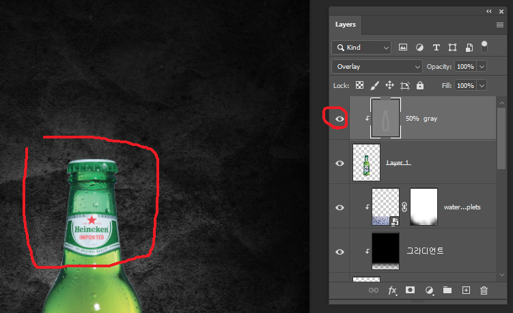Hide water droplets layer eye

(x=339, y=207)
